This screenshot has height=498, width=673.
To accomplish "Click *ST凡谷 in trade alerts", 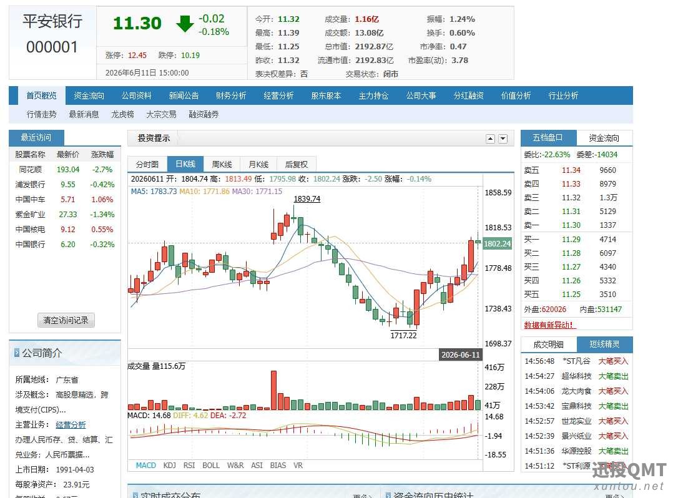I will (x=576, y=361).
